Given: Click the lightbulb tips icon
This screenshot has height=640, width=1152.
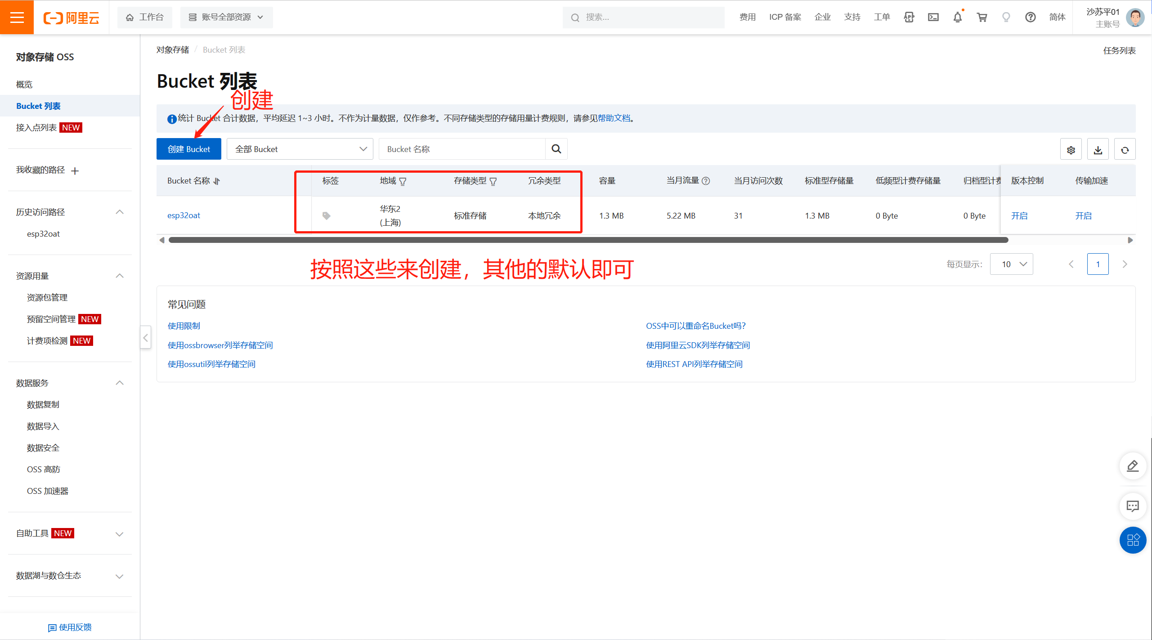Looking at the screenshot, I should point(1006,17).
